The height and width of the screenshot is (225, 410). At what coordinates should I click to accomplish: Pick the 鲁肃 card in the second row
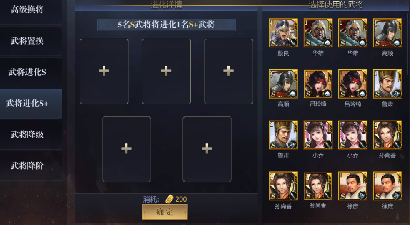point(387,84)
